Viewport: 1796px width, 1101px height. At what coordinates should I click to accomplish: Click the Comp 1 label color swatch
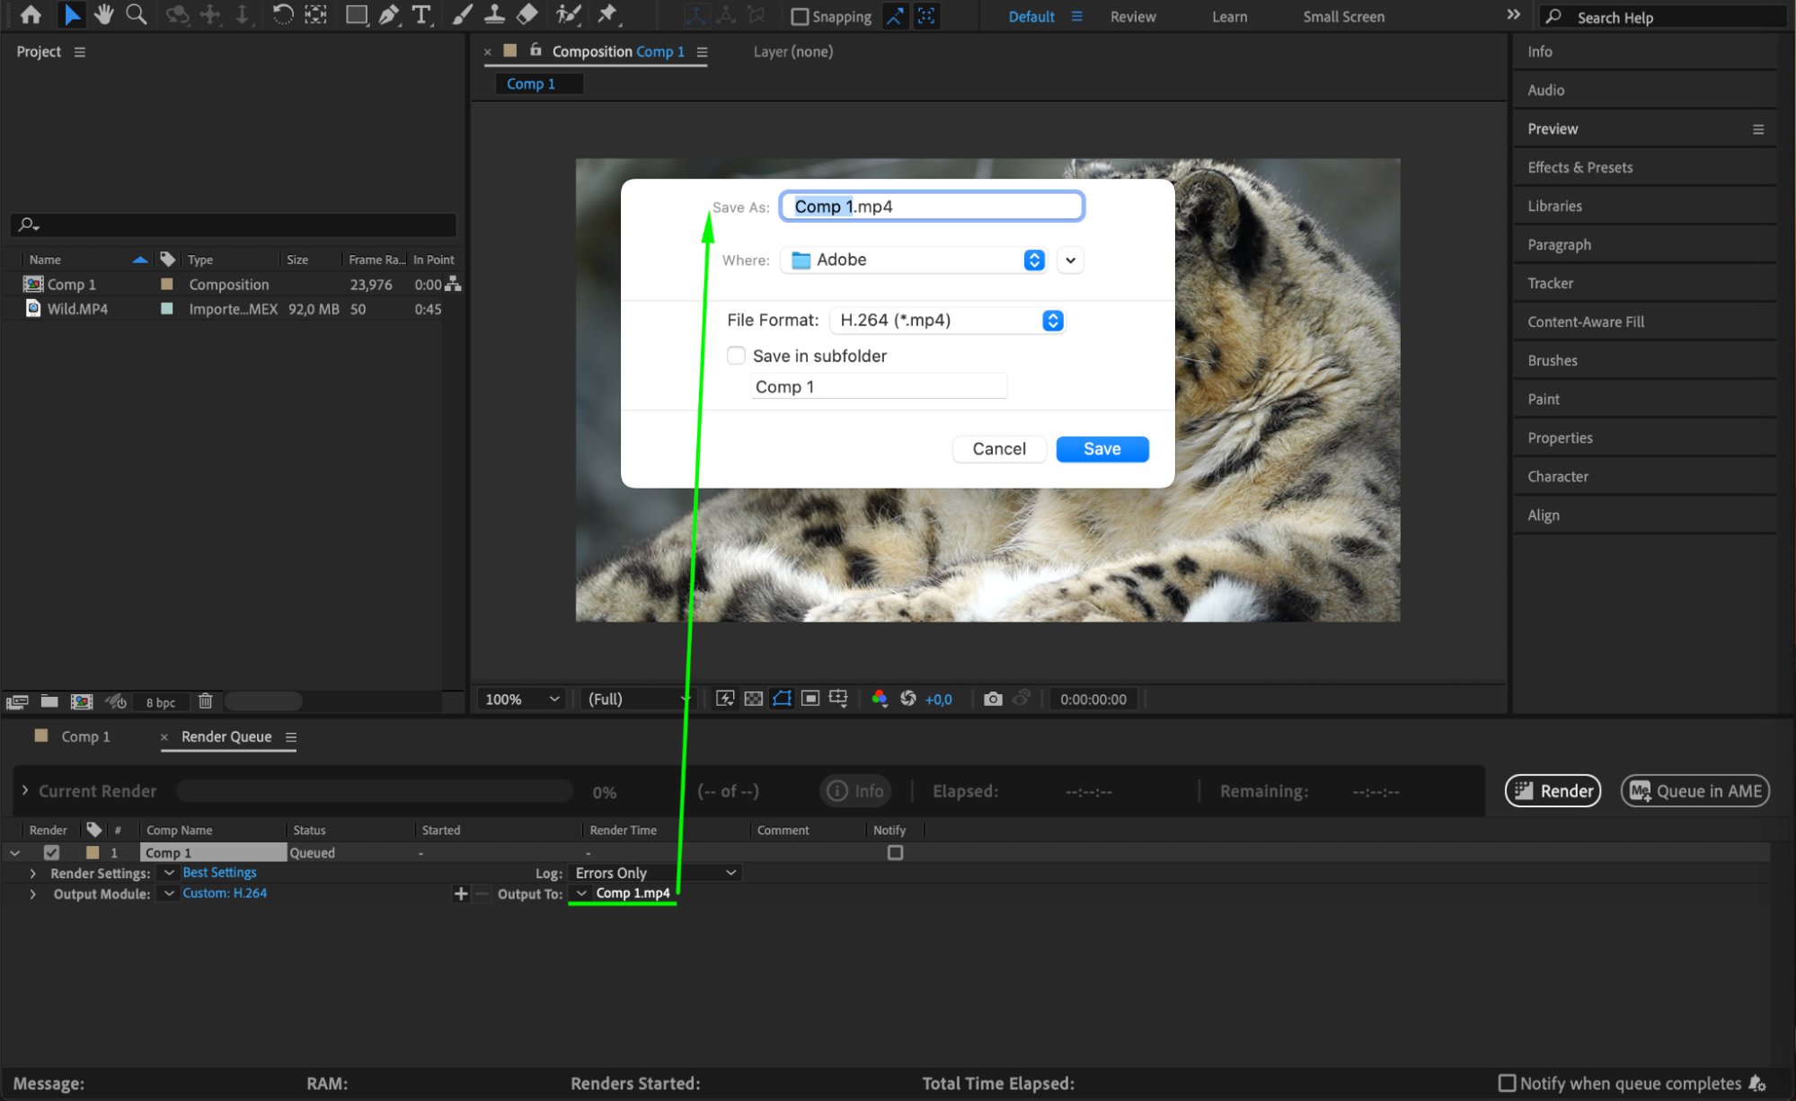point(166,284)
